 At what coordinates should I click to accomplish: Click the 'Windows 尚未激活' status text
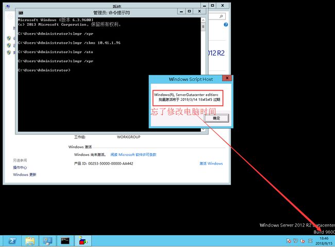[x=90, y=155]
